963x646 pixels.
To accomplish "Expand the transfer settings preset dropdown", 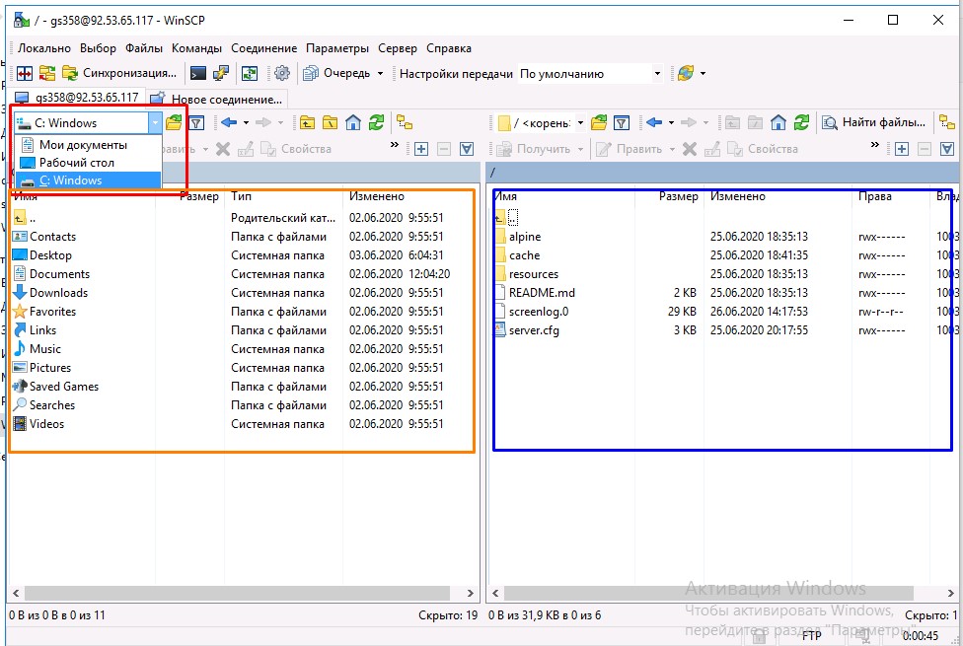I will (x=657, y=74).
